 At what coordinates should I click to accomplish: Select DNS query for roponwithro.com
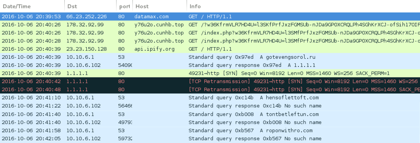click(210, 130)
